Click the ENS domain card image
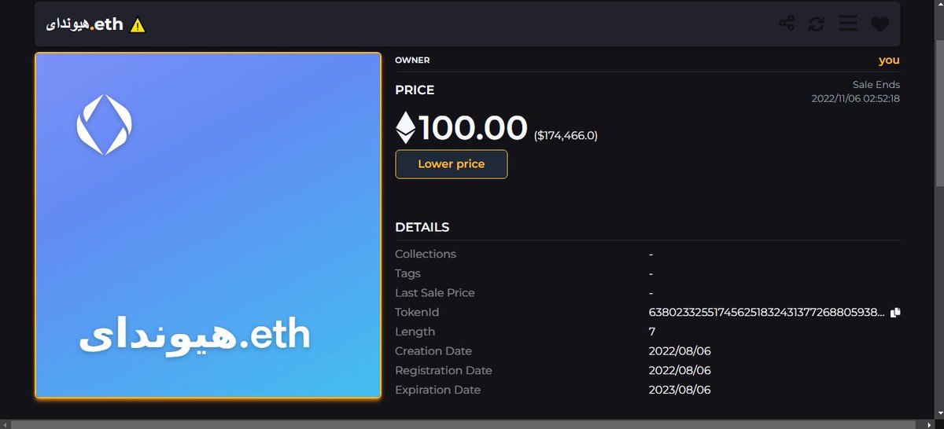This screenshot has width=944, height=429. [x=208, y=225]
